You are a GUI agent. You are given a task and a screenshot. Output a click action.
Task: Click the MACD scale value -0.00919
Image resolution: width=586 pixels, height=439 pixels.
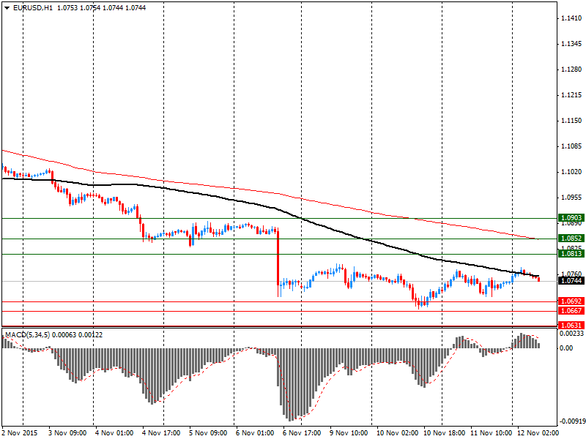tap(571, 421)
